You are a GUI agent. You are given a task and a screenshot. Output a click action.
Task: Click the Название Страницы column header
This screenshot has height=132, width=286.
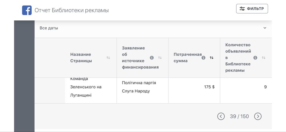tap(81, 57)
